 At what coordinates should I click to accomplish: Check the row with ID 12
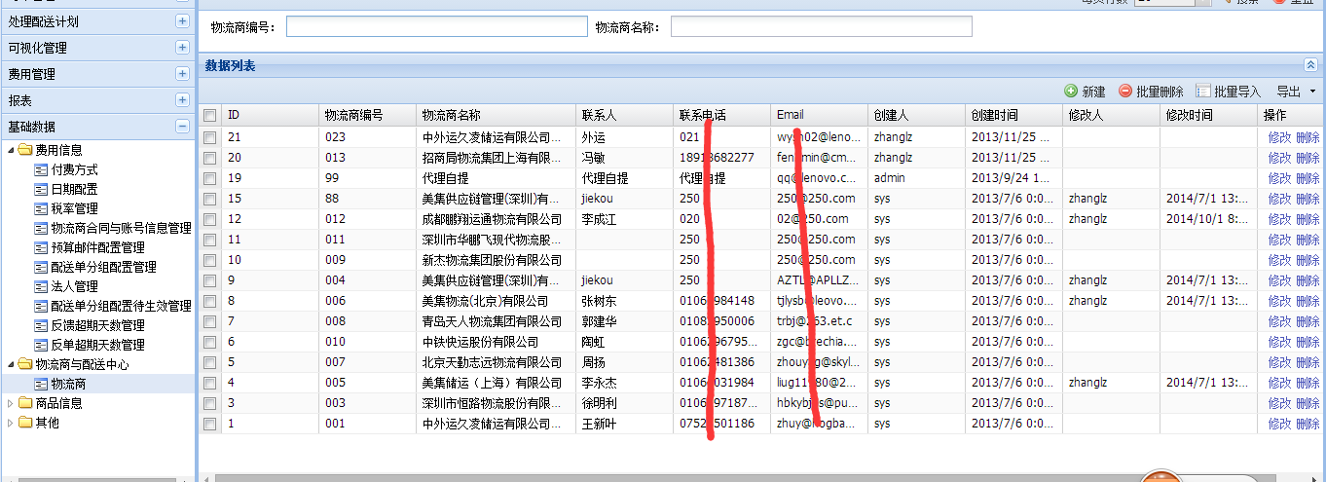click(209, 219)
